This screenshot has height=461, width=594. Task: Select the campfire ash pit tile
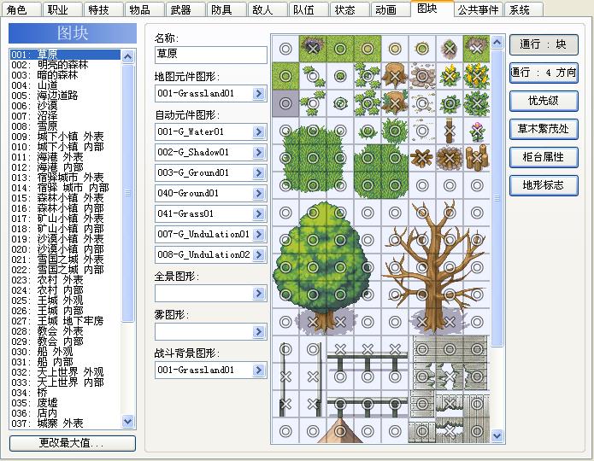point(450,158)
